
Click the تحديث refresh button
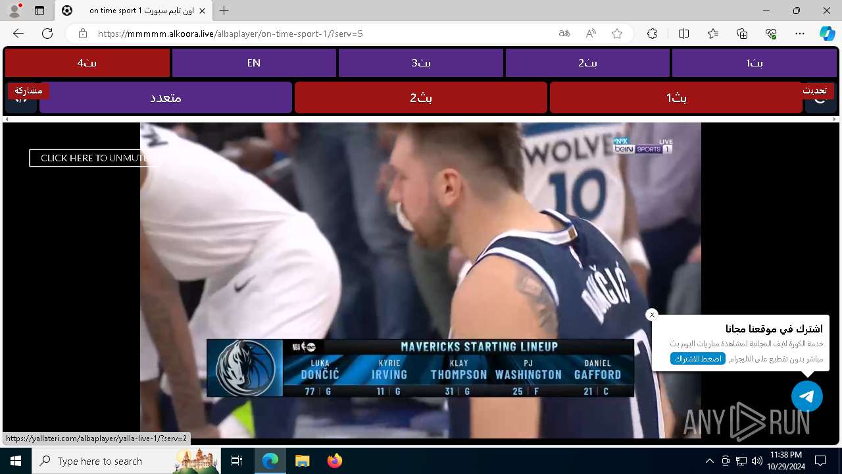(x=814, y=90)
